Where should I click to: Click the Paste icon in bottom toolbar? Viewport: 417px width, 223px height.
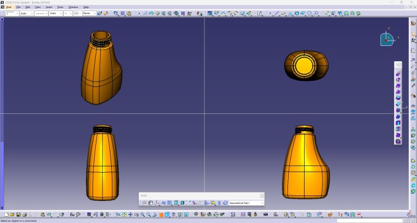tap(42, 214)
